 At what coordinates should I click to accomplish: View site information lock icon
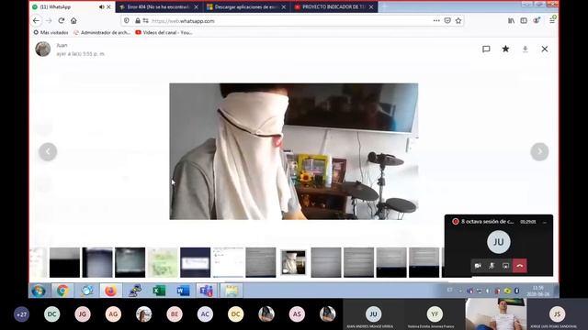[138, 20]
